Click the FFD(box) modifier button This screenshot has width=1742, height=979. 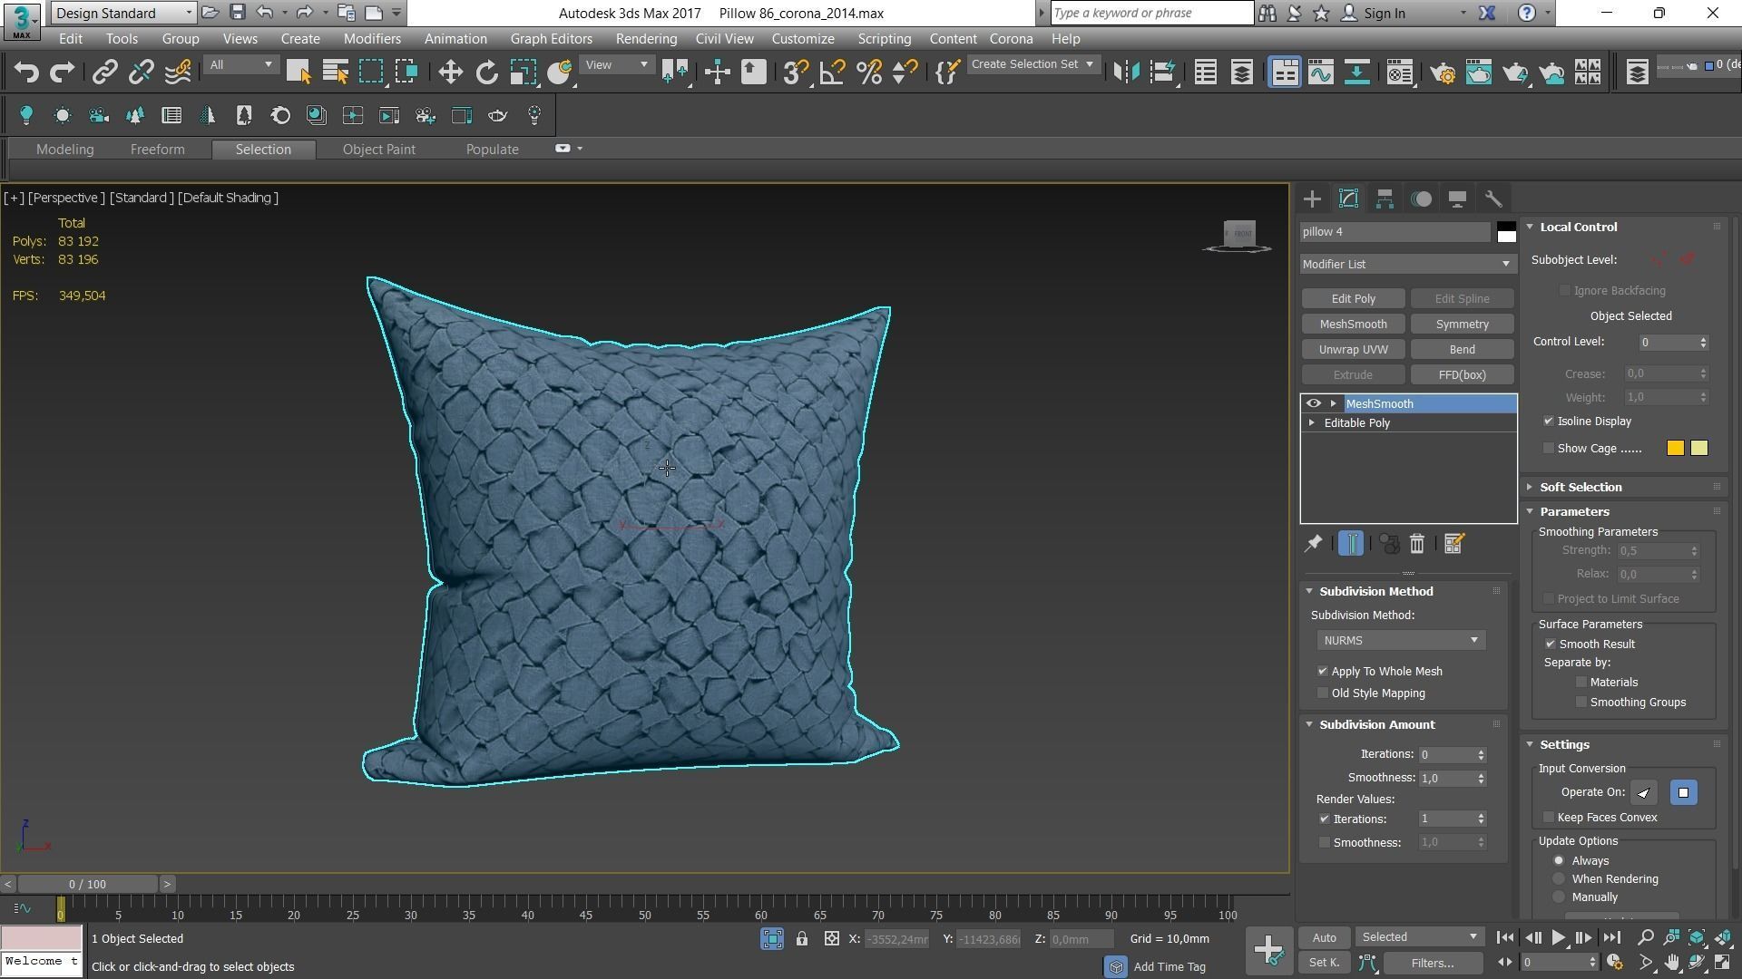pos(1462,375)
